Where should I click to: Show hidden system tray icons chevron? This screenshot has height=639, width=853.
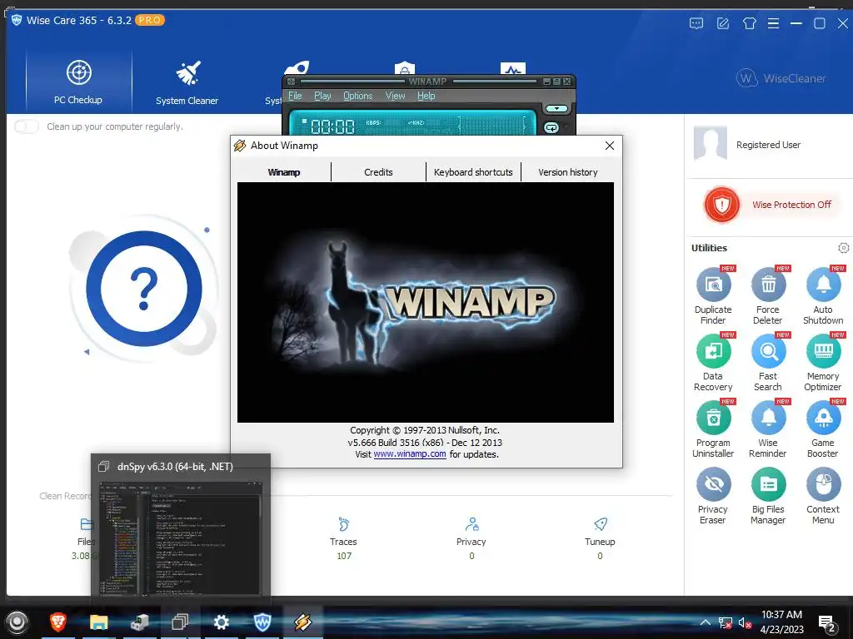[x=705, y=622]
